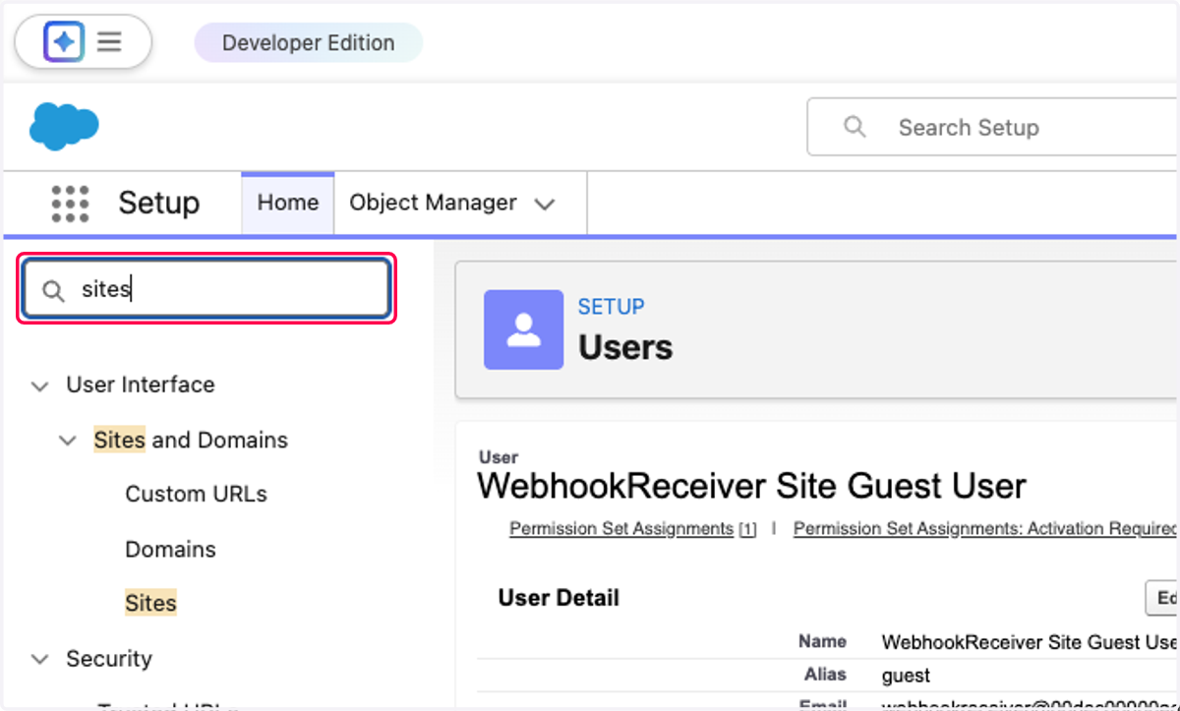Collapse the Sites and Domains chevron
The image size is (1180, 711).
tap(67, 441)
